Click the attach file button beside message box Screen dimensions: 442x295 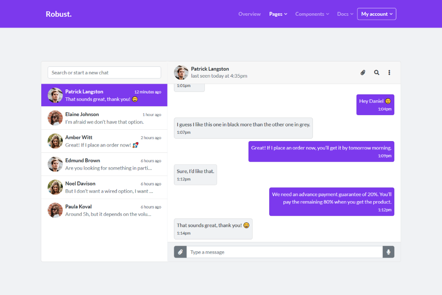coord(180,252)
